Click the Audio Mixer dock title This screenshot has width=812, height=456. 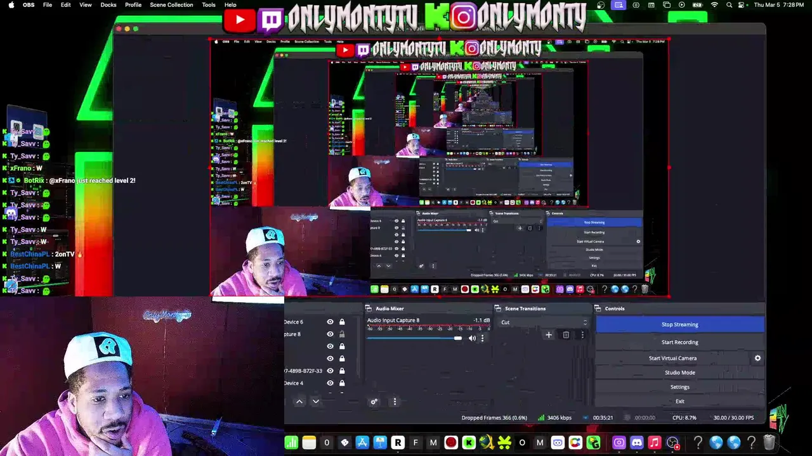pos(390,308)
